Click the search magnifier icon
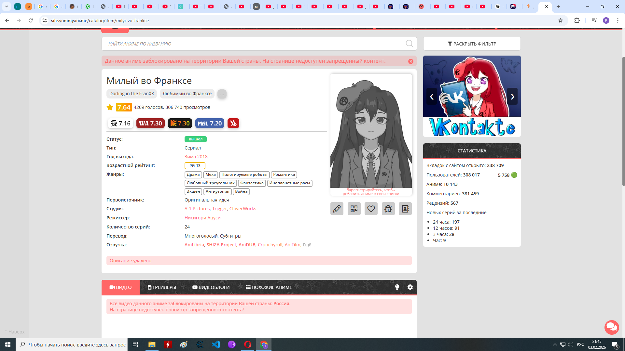The image size is (625, 351). (409, 44)
